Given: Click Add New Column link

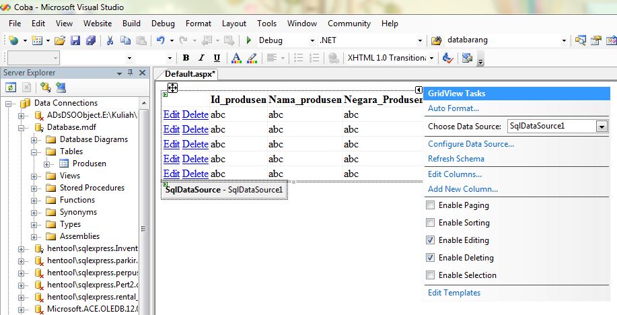Looking at the screenshot, I should 463,189.
